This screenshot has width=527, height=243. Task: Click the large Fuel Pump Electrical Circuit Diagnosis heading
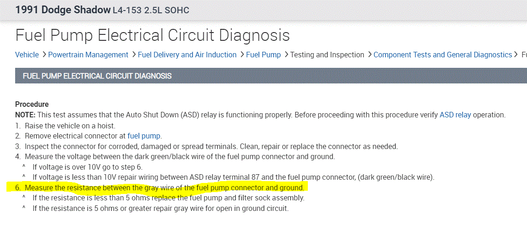pyautogui.click(x=152, y=35)
